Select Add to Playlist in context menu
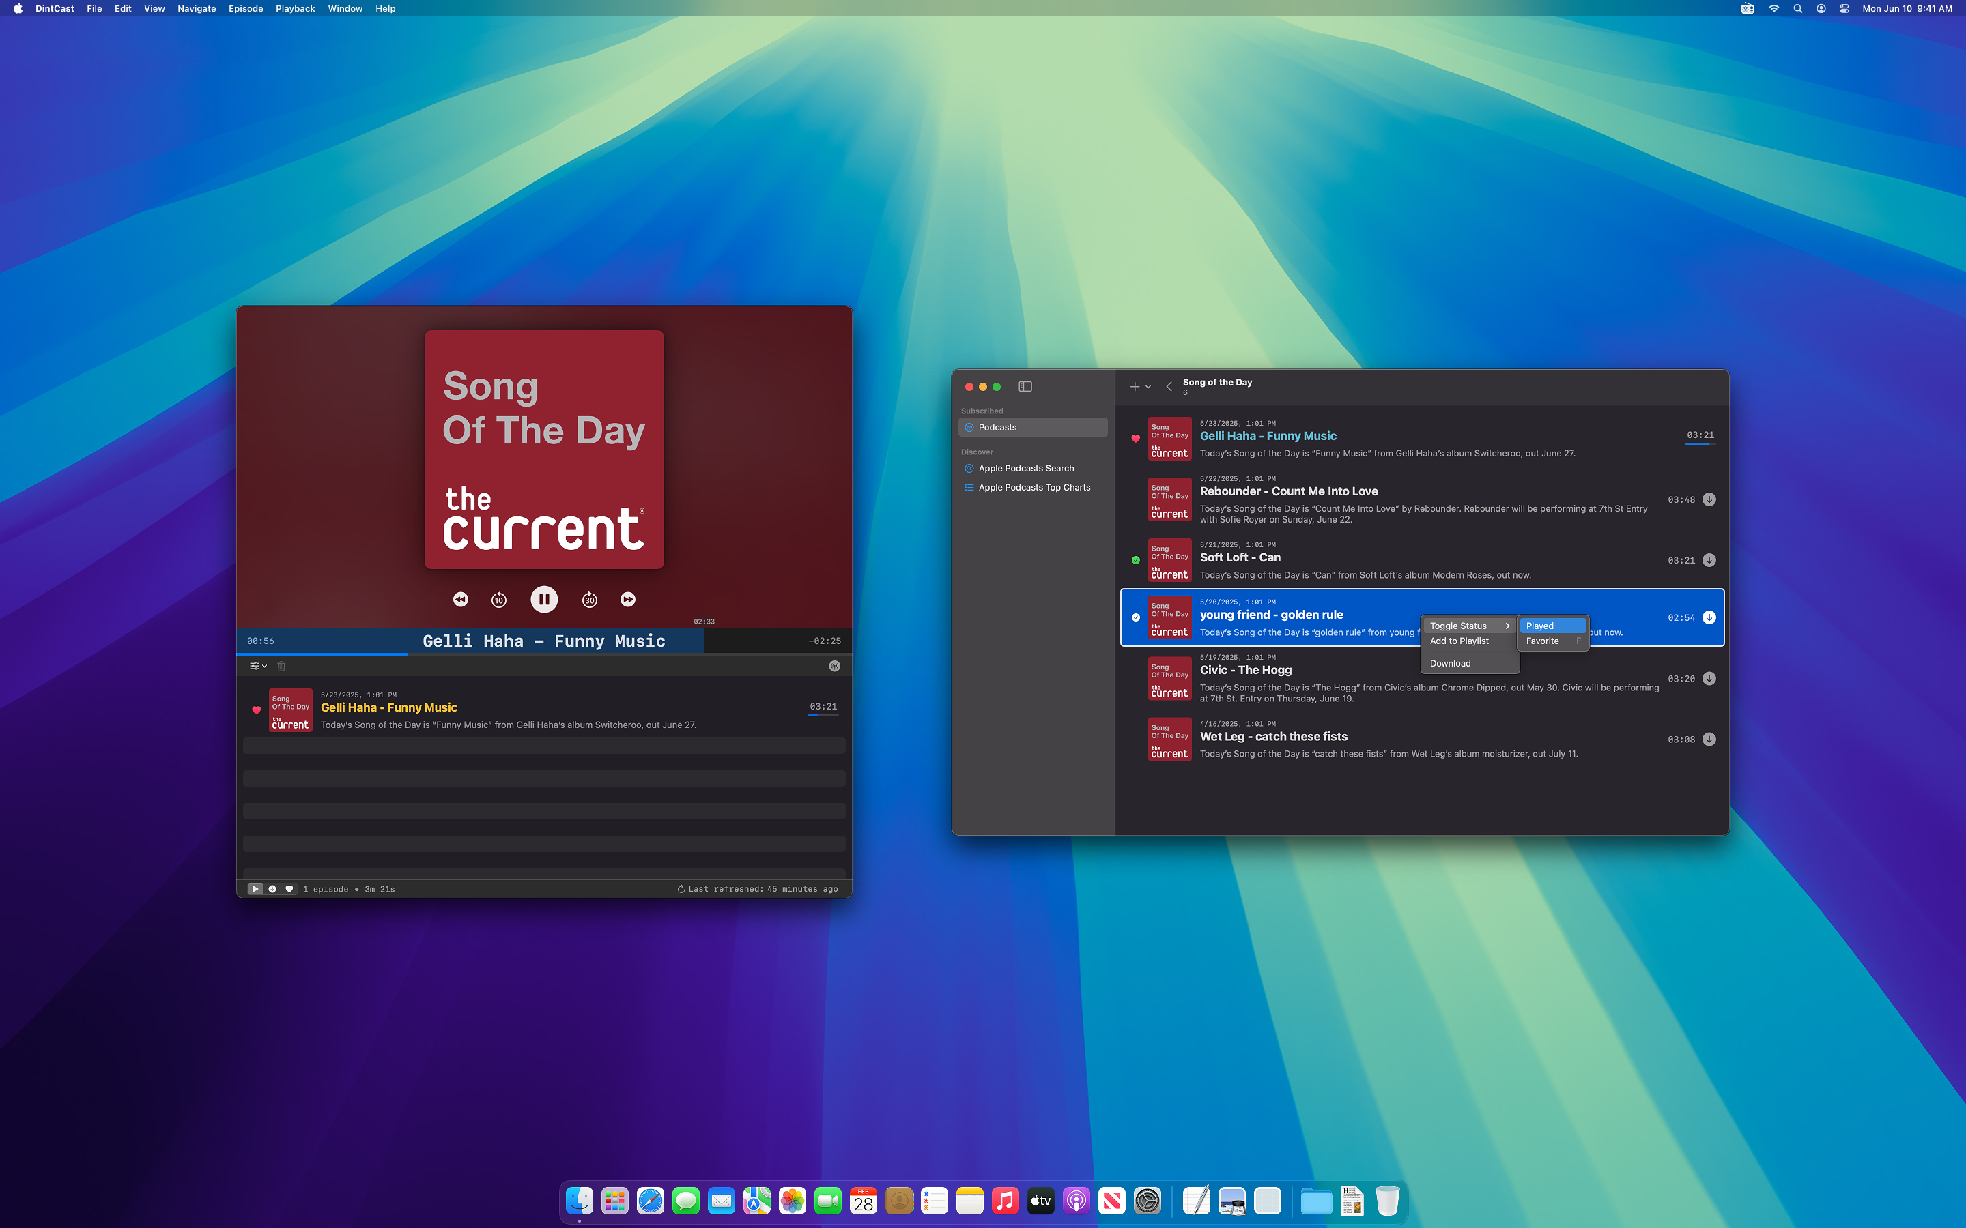1966x1228 pixels. 1470,641
